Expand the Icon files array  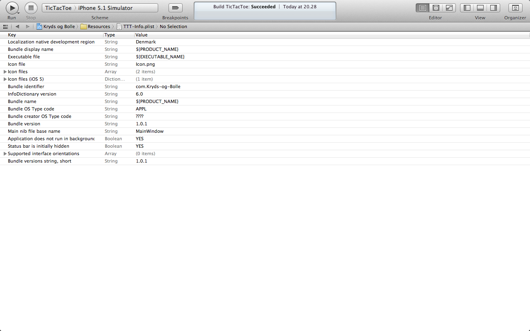[x=5, y=72]
